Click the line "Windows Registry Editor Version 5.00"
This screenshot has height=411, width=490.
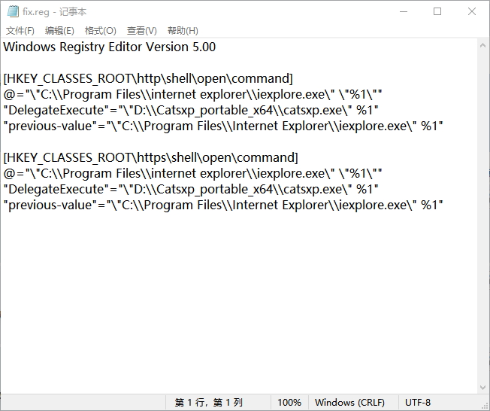pos(110,47)
